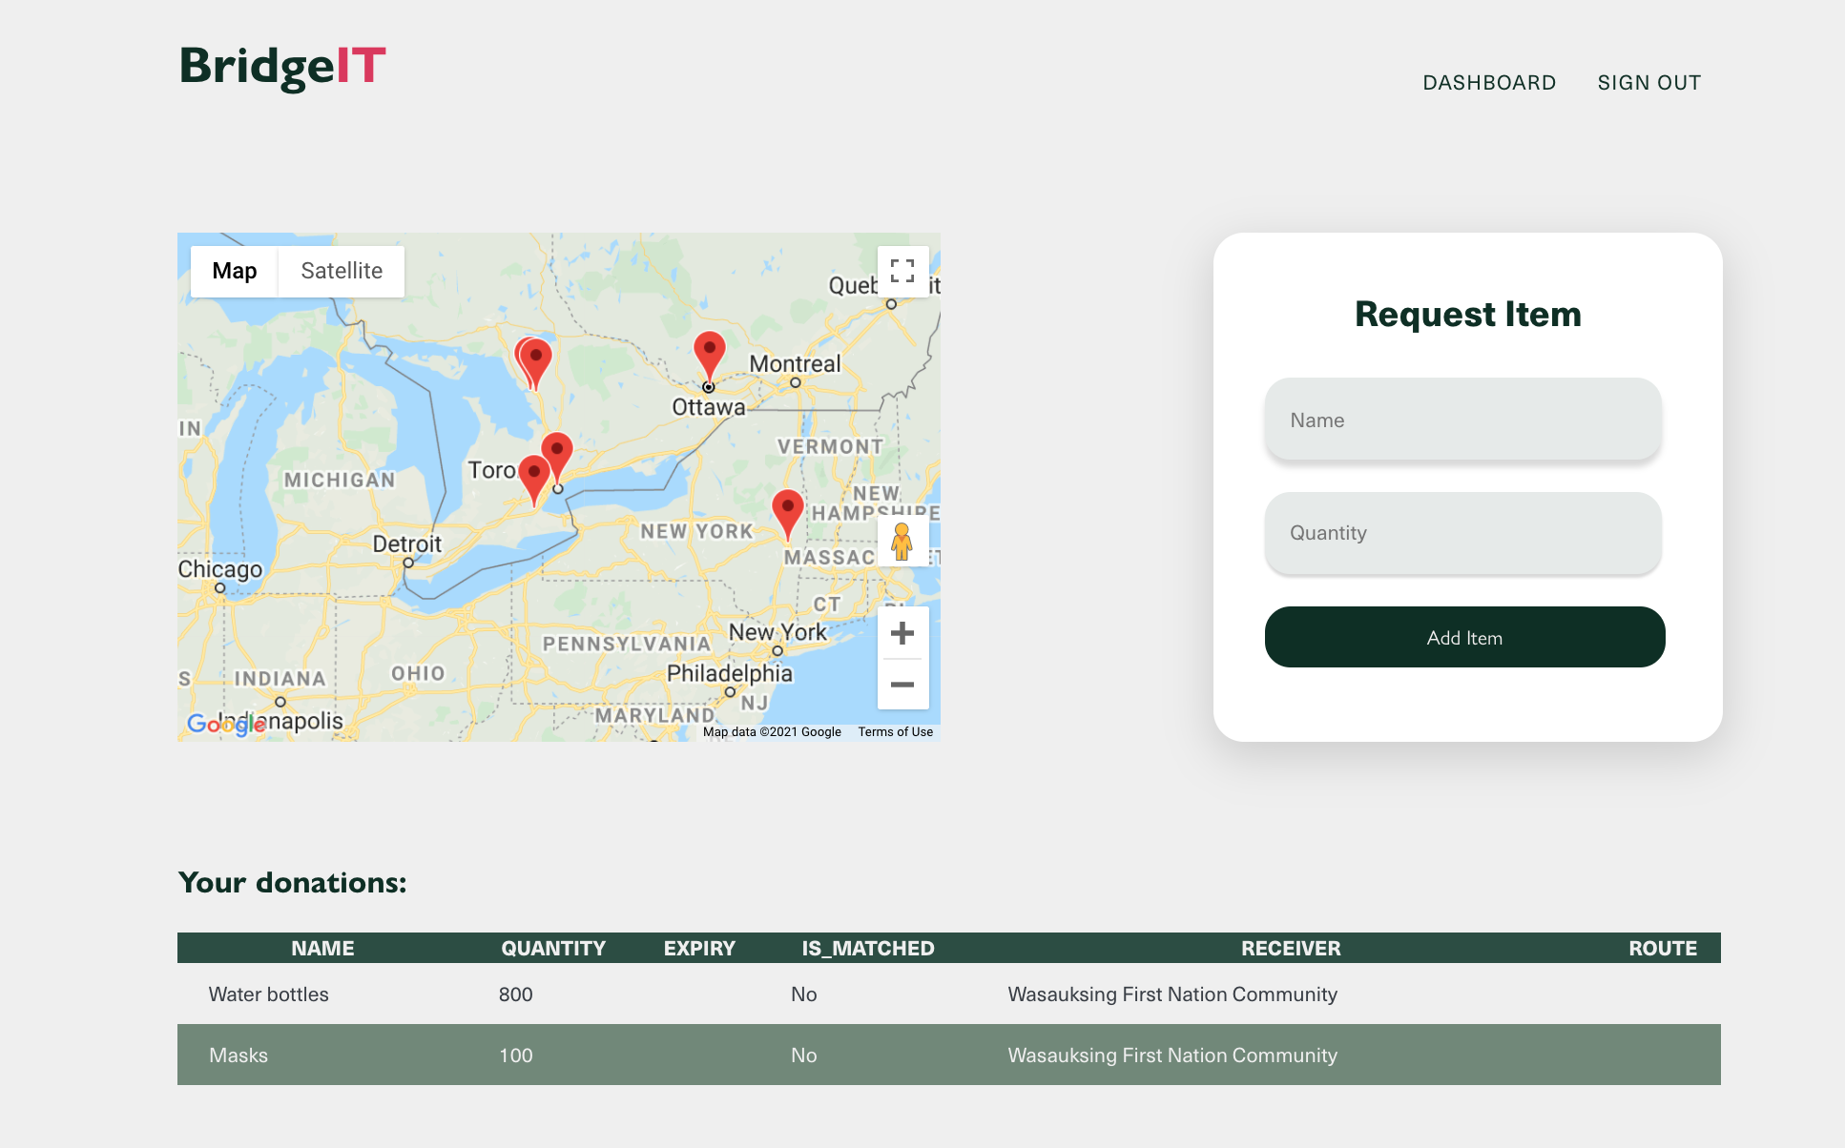1845x1148 pixels.
Task: Open the Terms of Use link
Action: (895, 732)
